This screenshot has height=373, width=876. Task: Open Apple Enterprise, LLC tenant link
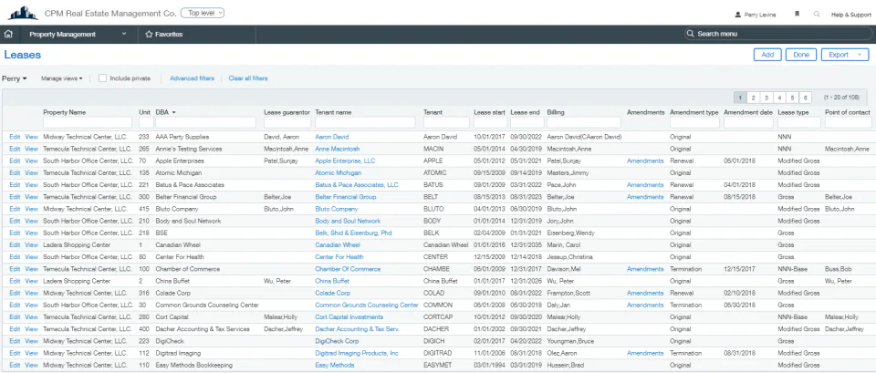click(x=345, y=161)
